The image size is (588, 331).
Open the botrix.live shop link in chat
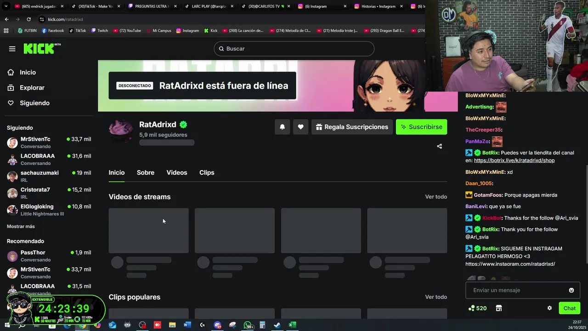click(514, 160)
